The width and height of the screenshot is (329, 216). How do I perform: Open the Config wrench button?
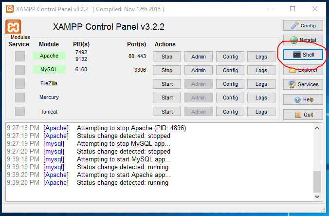tap(303, 26)
